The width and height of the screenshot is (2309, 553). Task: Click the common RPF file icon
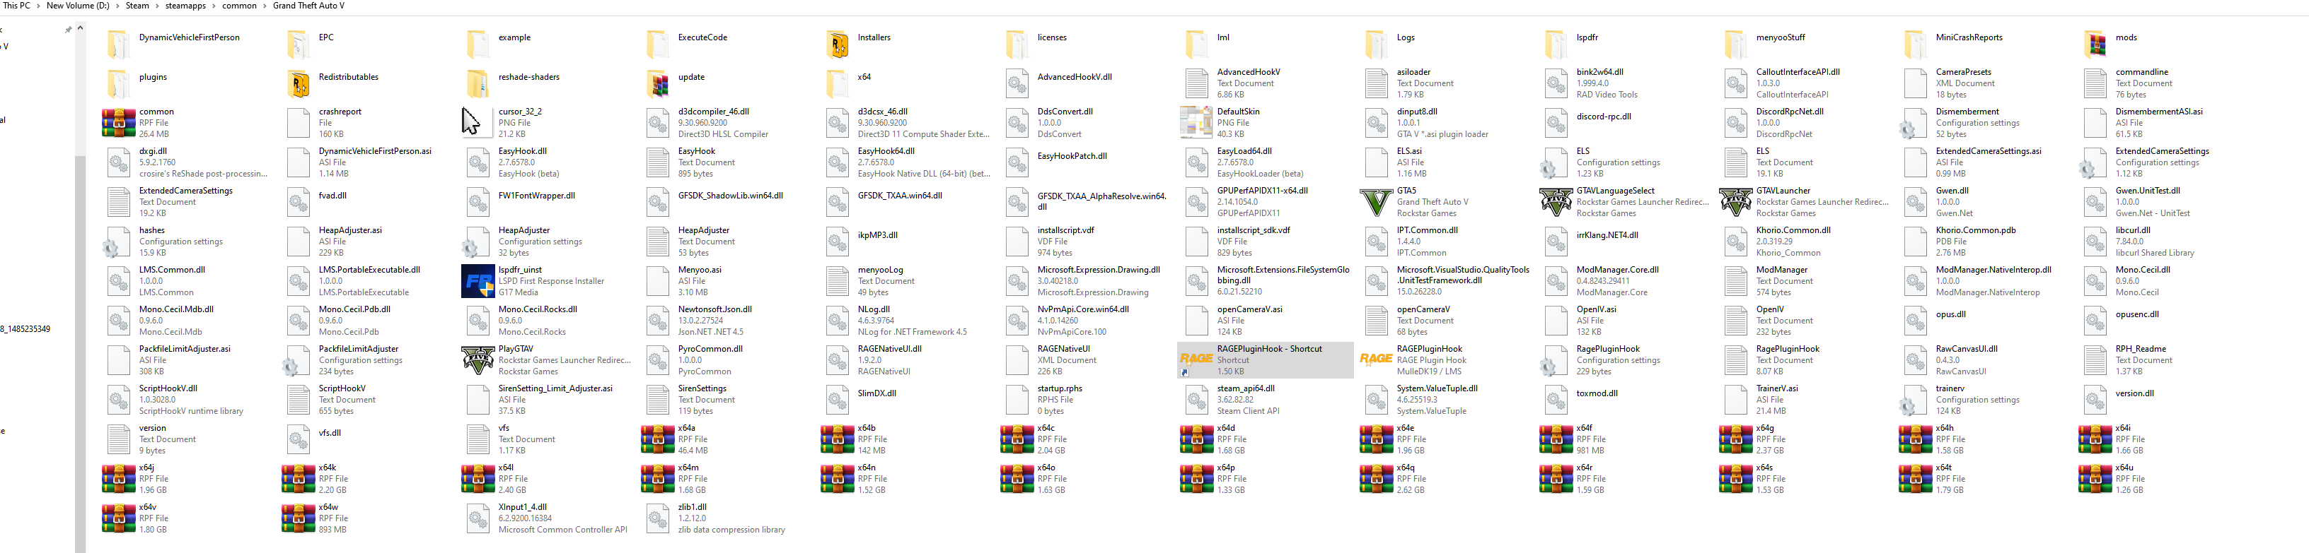point(118,123)
